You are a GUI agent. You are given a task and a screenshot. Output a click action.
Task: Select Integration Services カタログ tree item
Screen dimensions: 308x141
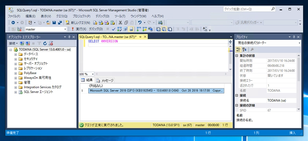43,87
